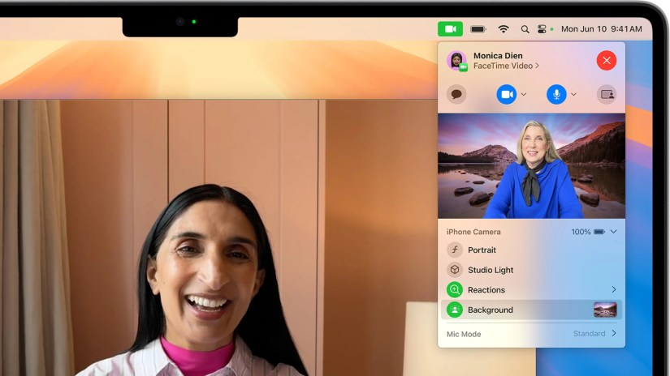This screenshot has width=670, height=376.
Task: Open the Wi-Fi menu bar icon
Action: click(504, 29)
